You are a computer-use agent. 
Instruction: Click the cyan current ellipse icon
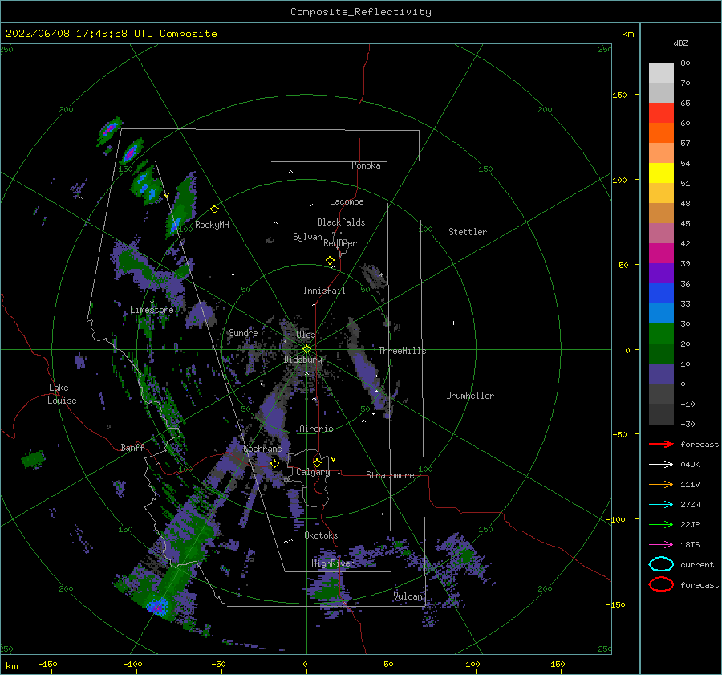pos(661,564)
